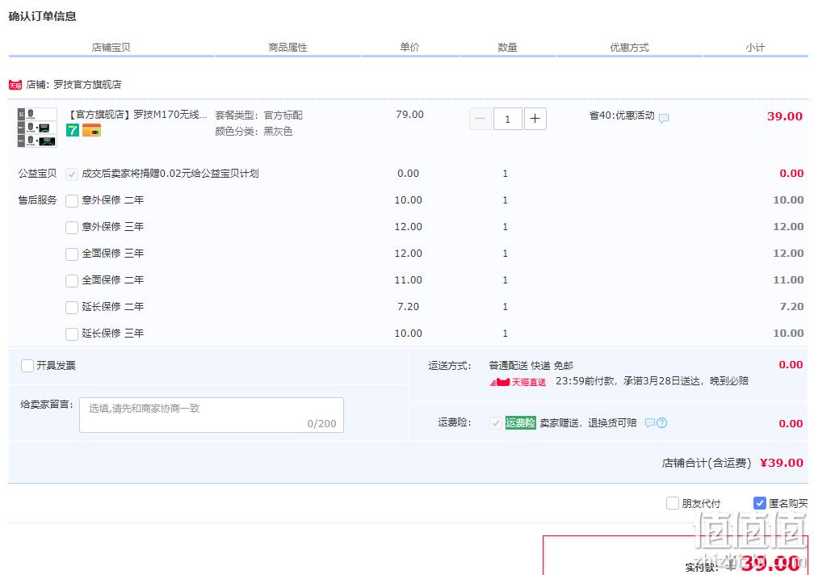Click the 公益宝贝 label
This screenshot has height=575, width=814.
point(37,174)
